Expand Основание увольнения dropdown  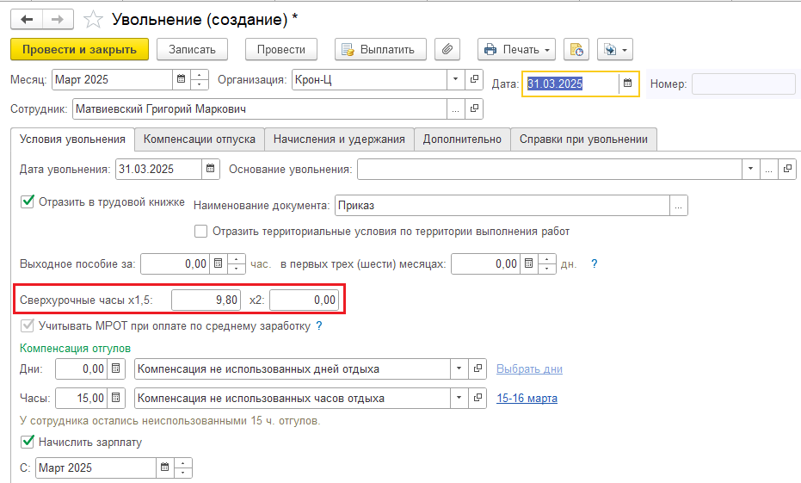pos(751,169)
